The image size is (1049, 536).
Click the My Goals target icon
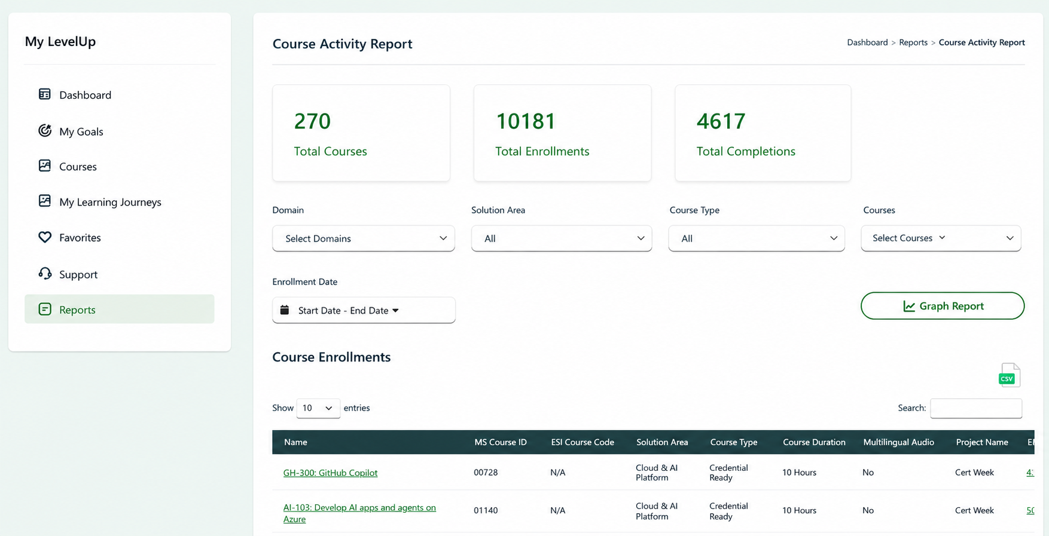(x=45, y=131)
